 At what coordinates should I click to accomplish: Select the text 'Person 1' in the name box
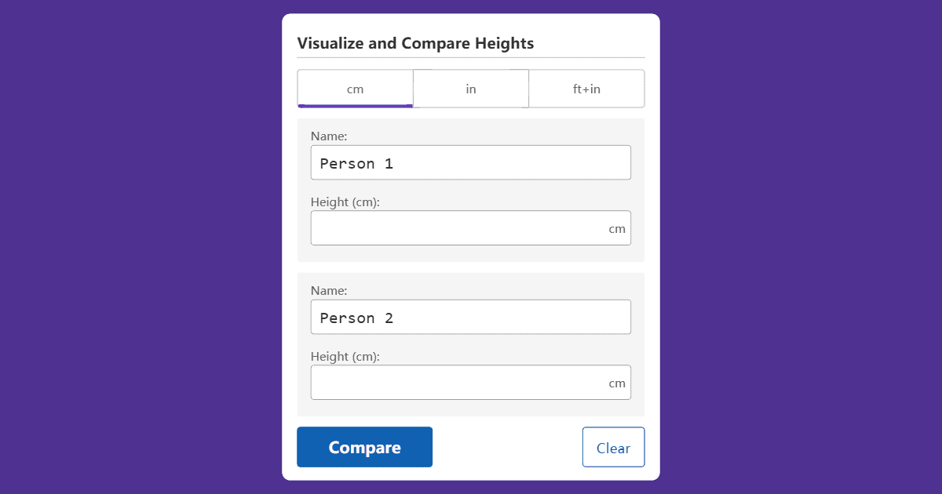pos(356,163)
